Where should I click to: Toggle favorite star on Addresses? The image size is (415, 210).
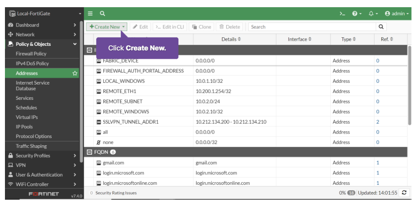75,73
